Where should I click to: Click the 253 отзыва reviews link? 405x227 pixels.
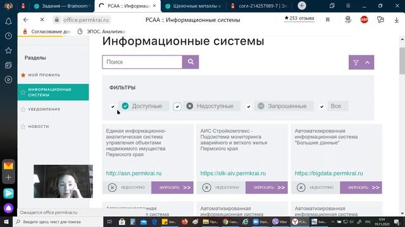(x=299, y=18)
